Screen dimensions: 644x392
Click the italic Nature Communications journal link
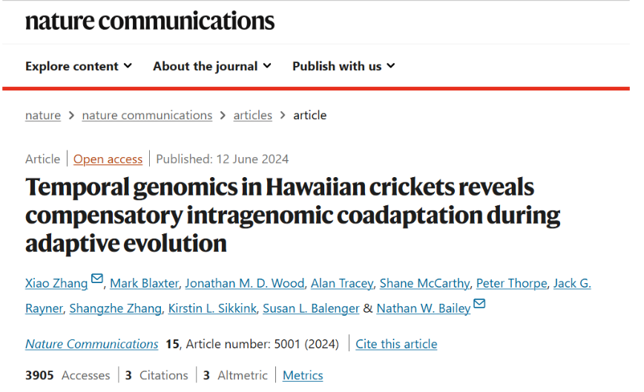pos(91,344)
